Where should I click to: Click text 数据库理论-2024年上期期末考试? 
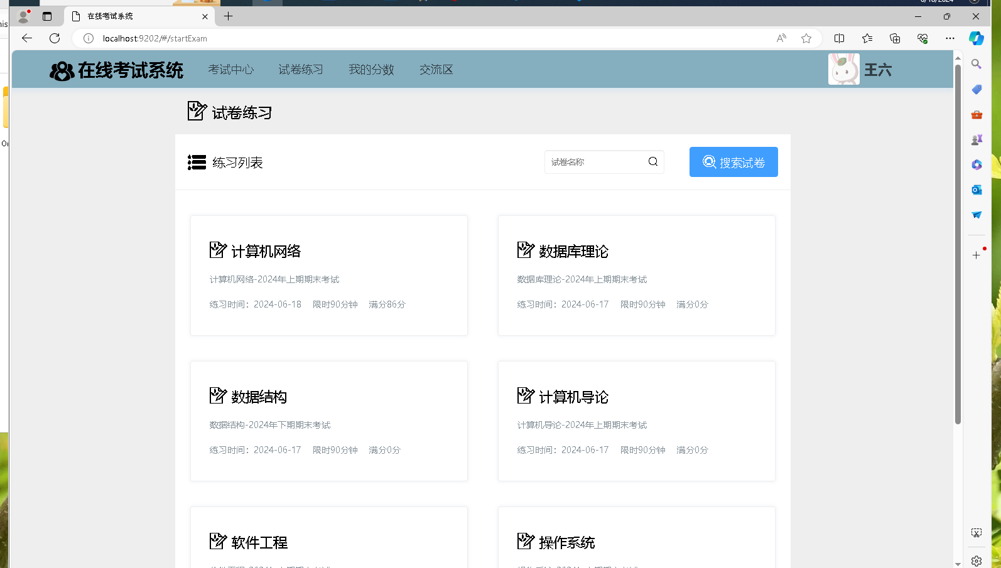(x=582, y=279)
